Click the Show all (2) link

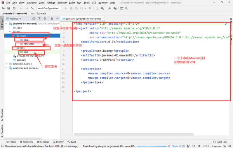tap(179, 146)
